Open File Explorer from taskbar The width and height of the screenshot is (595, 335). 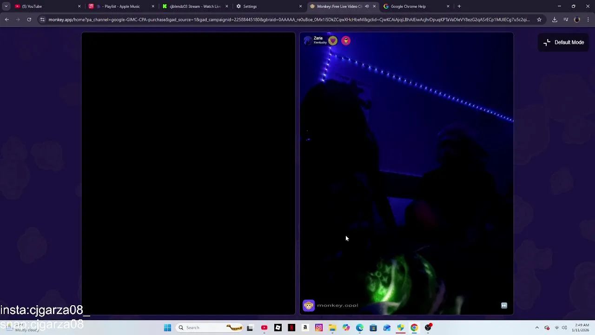click(332, 328)
